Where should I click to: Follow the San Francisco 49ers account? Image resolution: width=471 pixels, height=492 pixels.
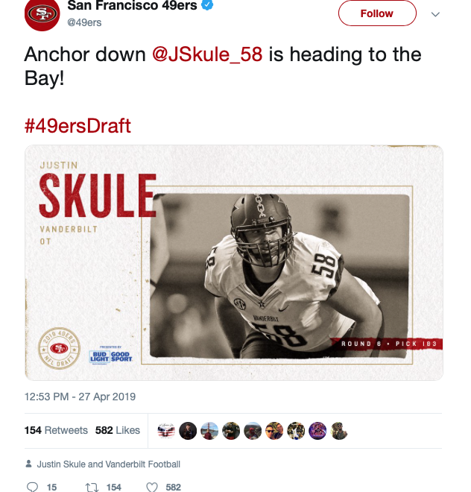point(377,13)
